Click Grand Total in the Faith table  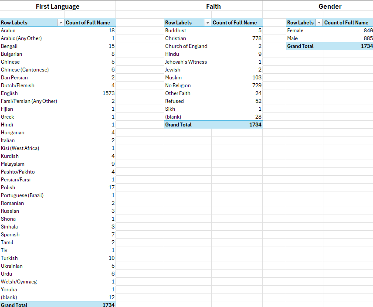[x=178, y=125]
